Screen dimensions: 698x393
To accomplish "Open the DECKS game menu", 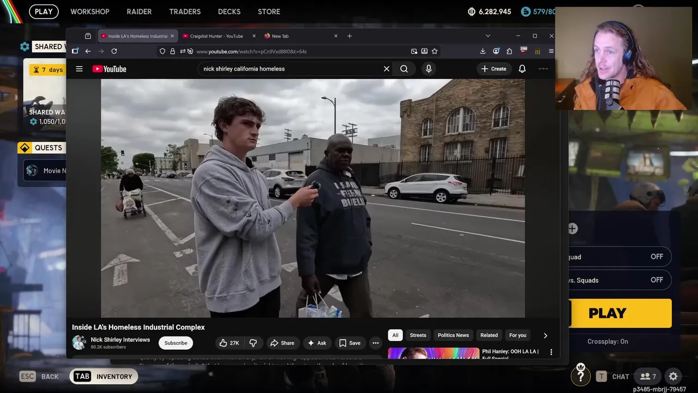I will pyautogui.click(x=229, y=11).
